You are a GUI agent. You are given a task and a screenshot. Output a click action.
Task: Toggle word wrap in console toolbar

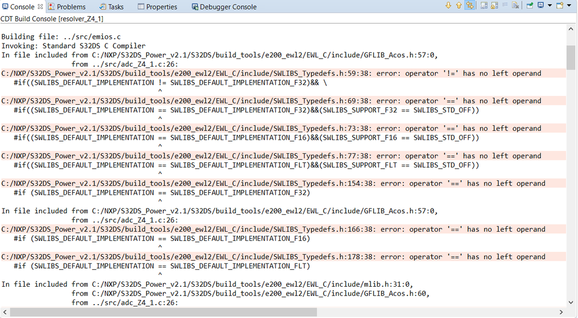[484, 5]
